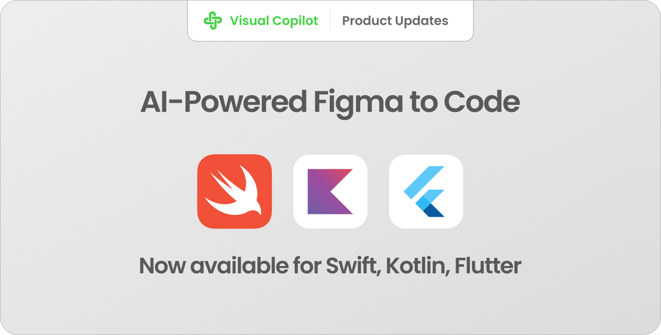Select the orange Swift bird icon
Image resolution: width=661 pixels, height=335 pixels.
[234, 192]
